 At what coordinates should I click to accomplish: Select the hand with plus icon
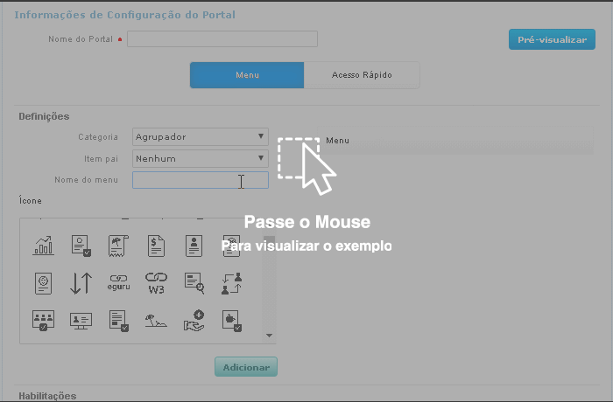tap(194, 321)
